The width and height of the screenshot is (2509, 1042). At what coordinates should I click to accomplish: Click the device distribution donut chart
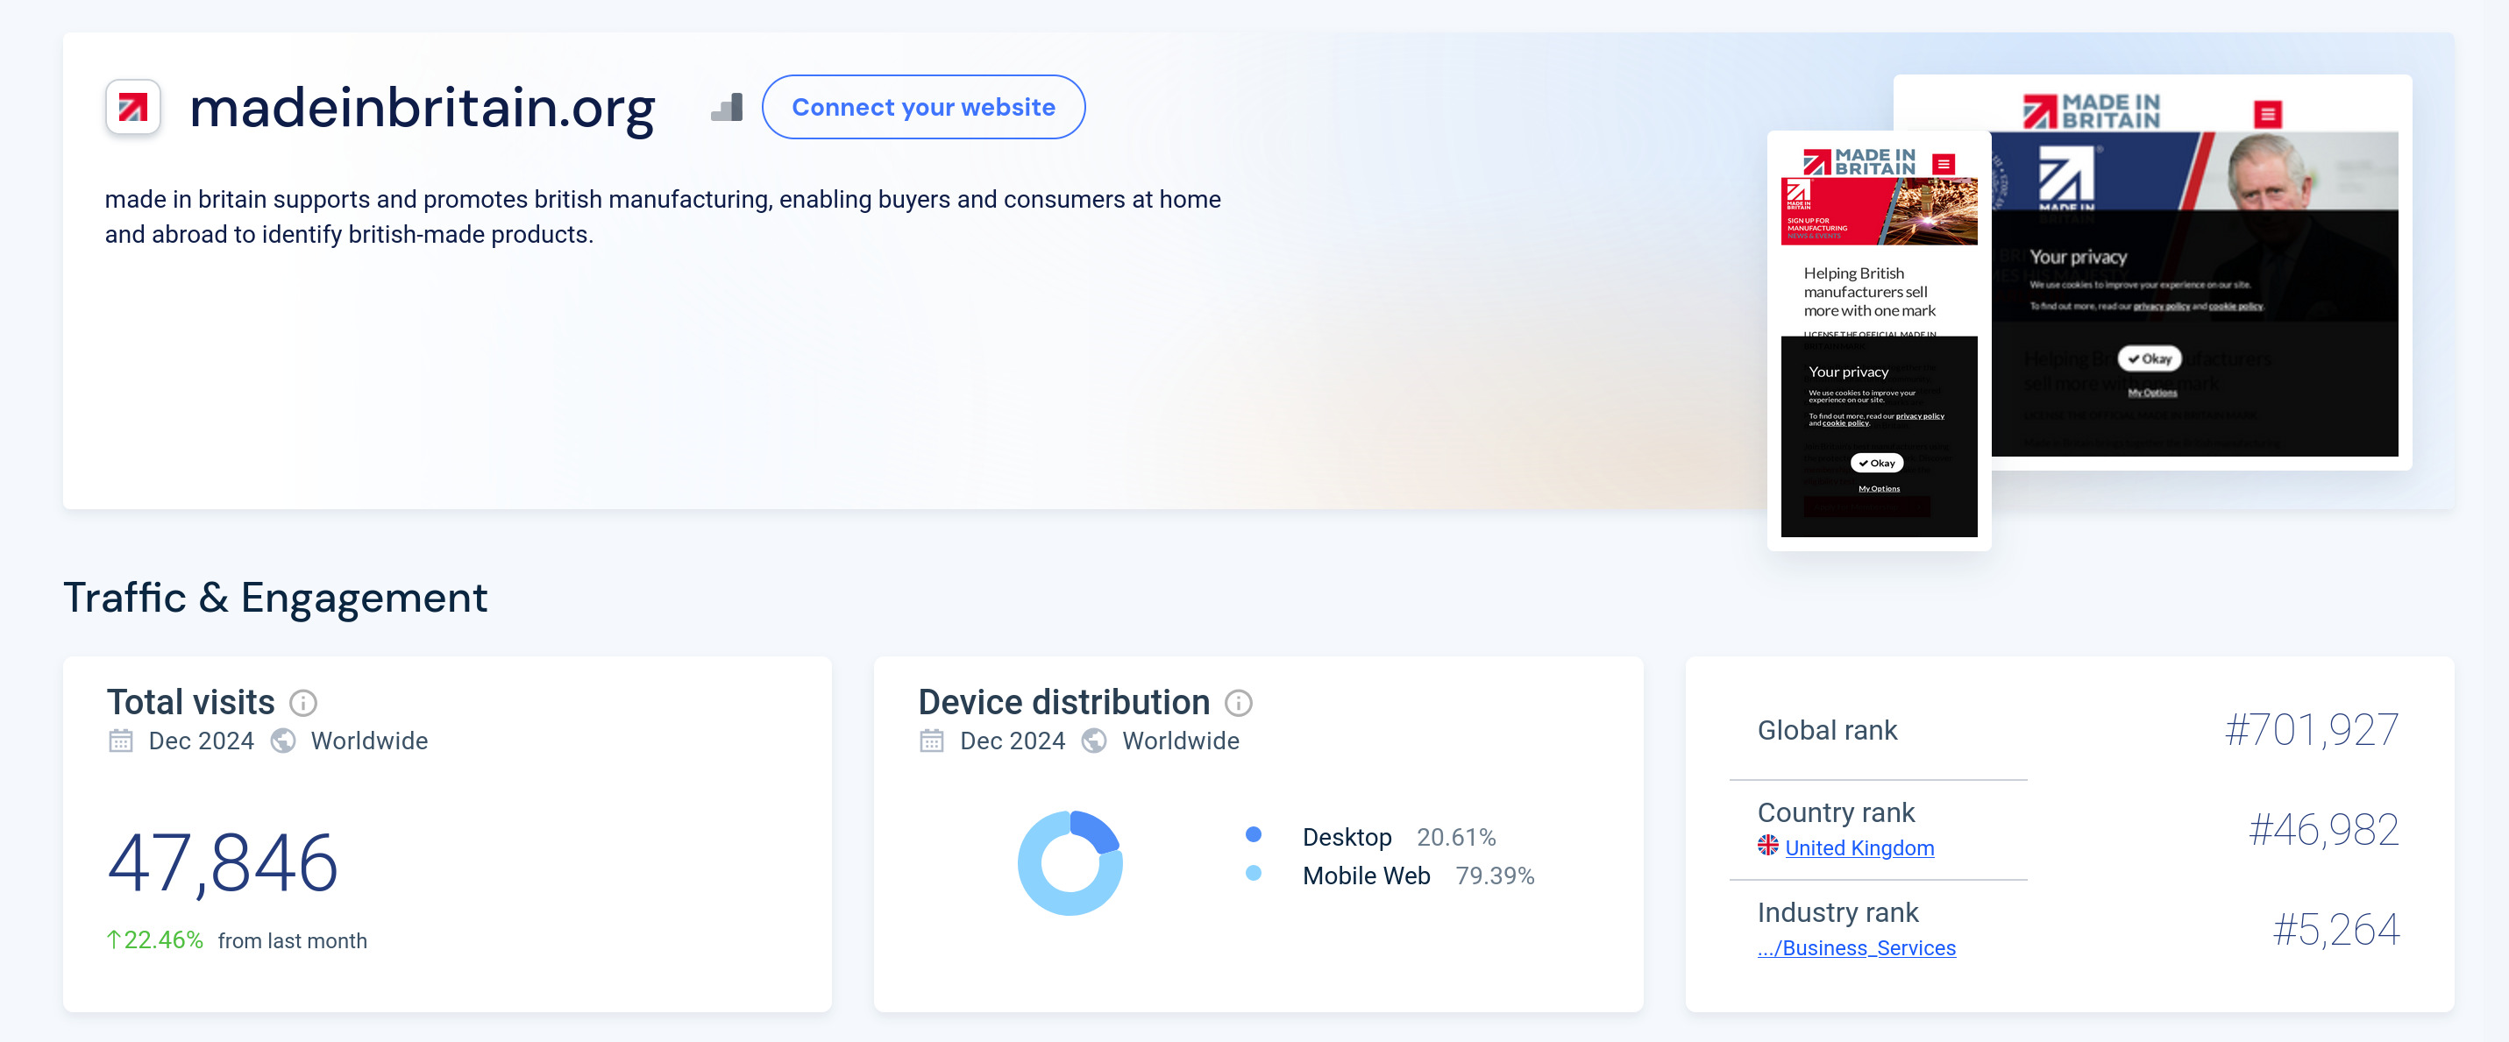click(x=1070, y=863)
